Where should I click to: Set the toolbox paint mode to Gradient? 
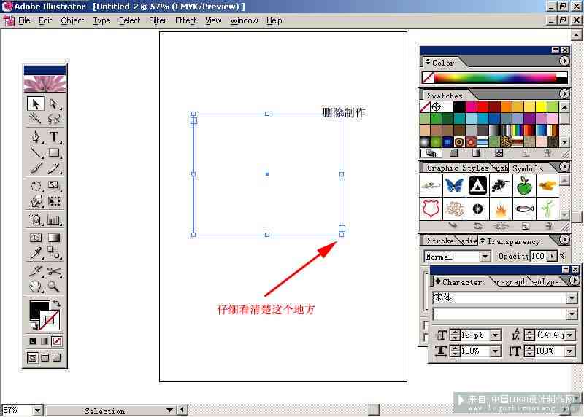pyautogui.click(x=45, y=340)
